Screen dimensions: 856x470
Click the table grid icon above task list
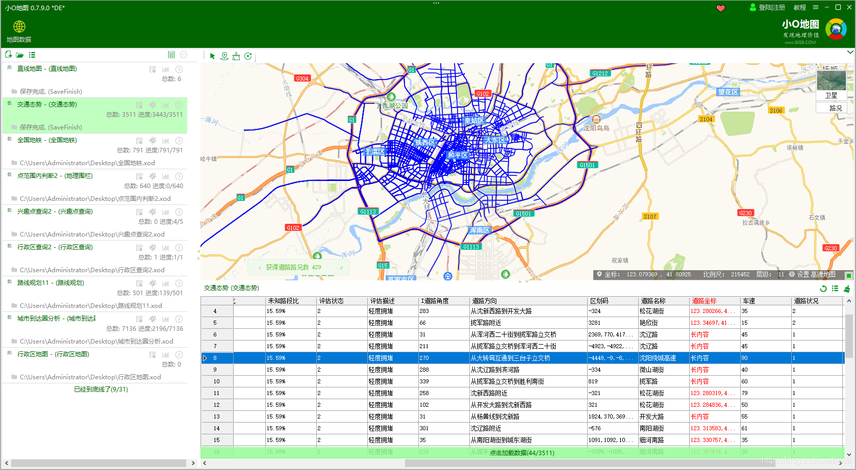(171, 55)
